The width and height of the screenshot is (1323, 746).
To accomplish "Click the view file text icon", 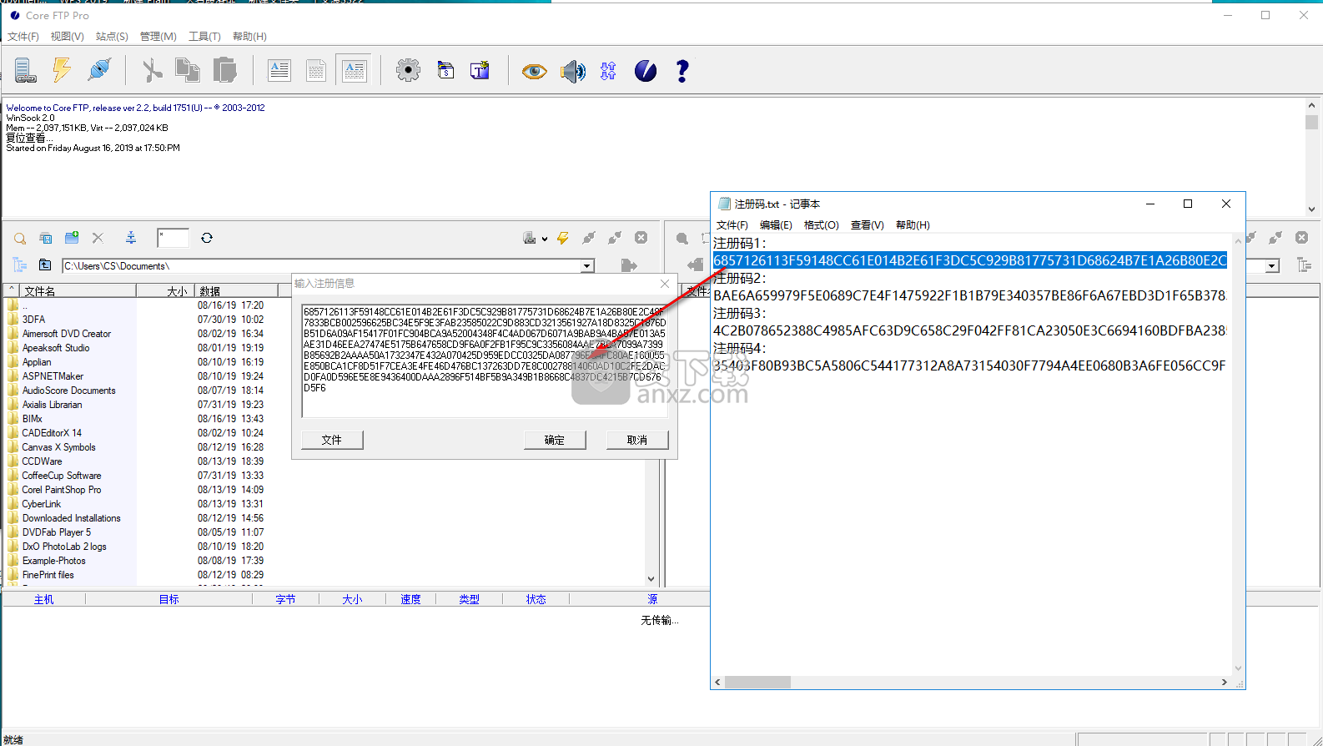I will pyautogui.click(x=279, y=71).
